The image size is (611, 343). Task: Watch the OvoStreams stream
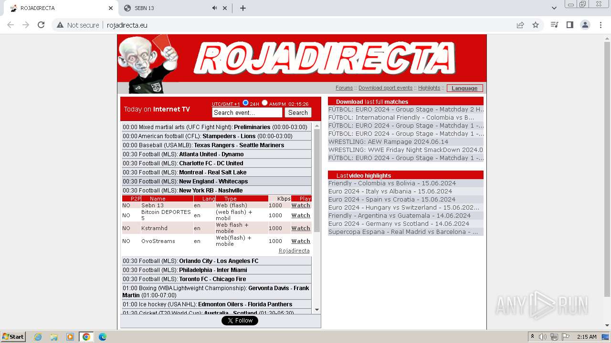(x=301, y=241)
